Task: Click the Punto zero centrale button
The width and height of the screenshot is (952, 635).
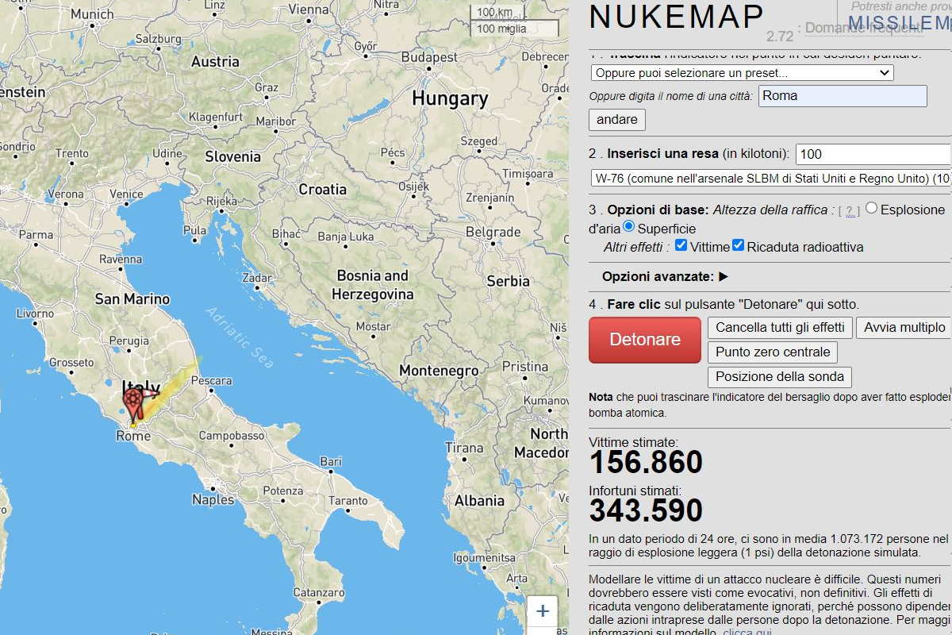Action: pos(773,352)
